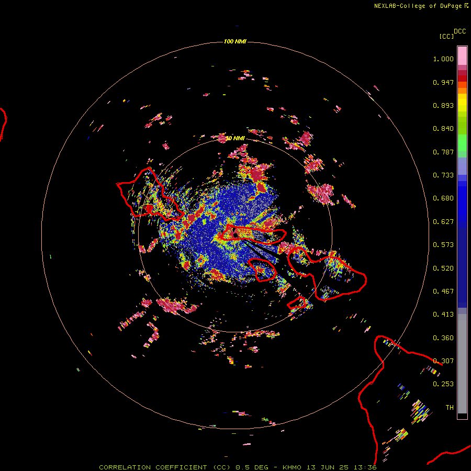The height and width of the screenshot is (471, 471).
Task: Pick the gray bottom color bar segment
Action: coord(462,364)
